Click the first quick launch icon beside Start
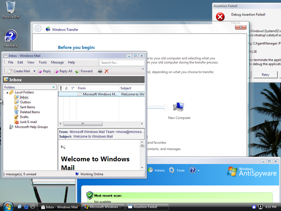Viewport: 281px width, 211px height. 20,207
